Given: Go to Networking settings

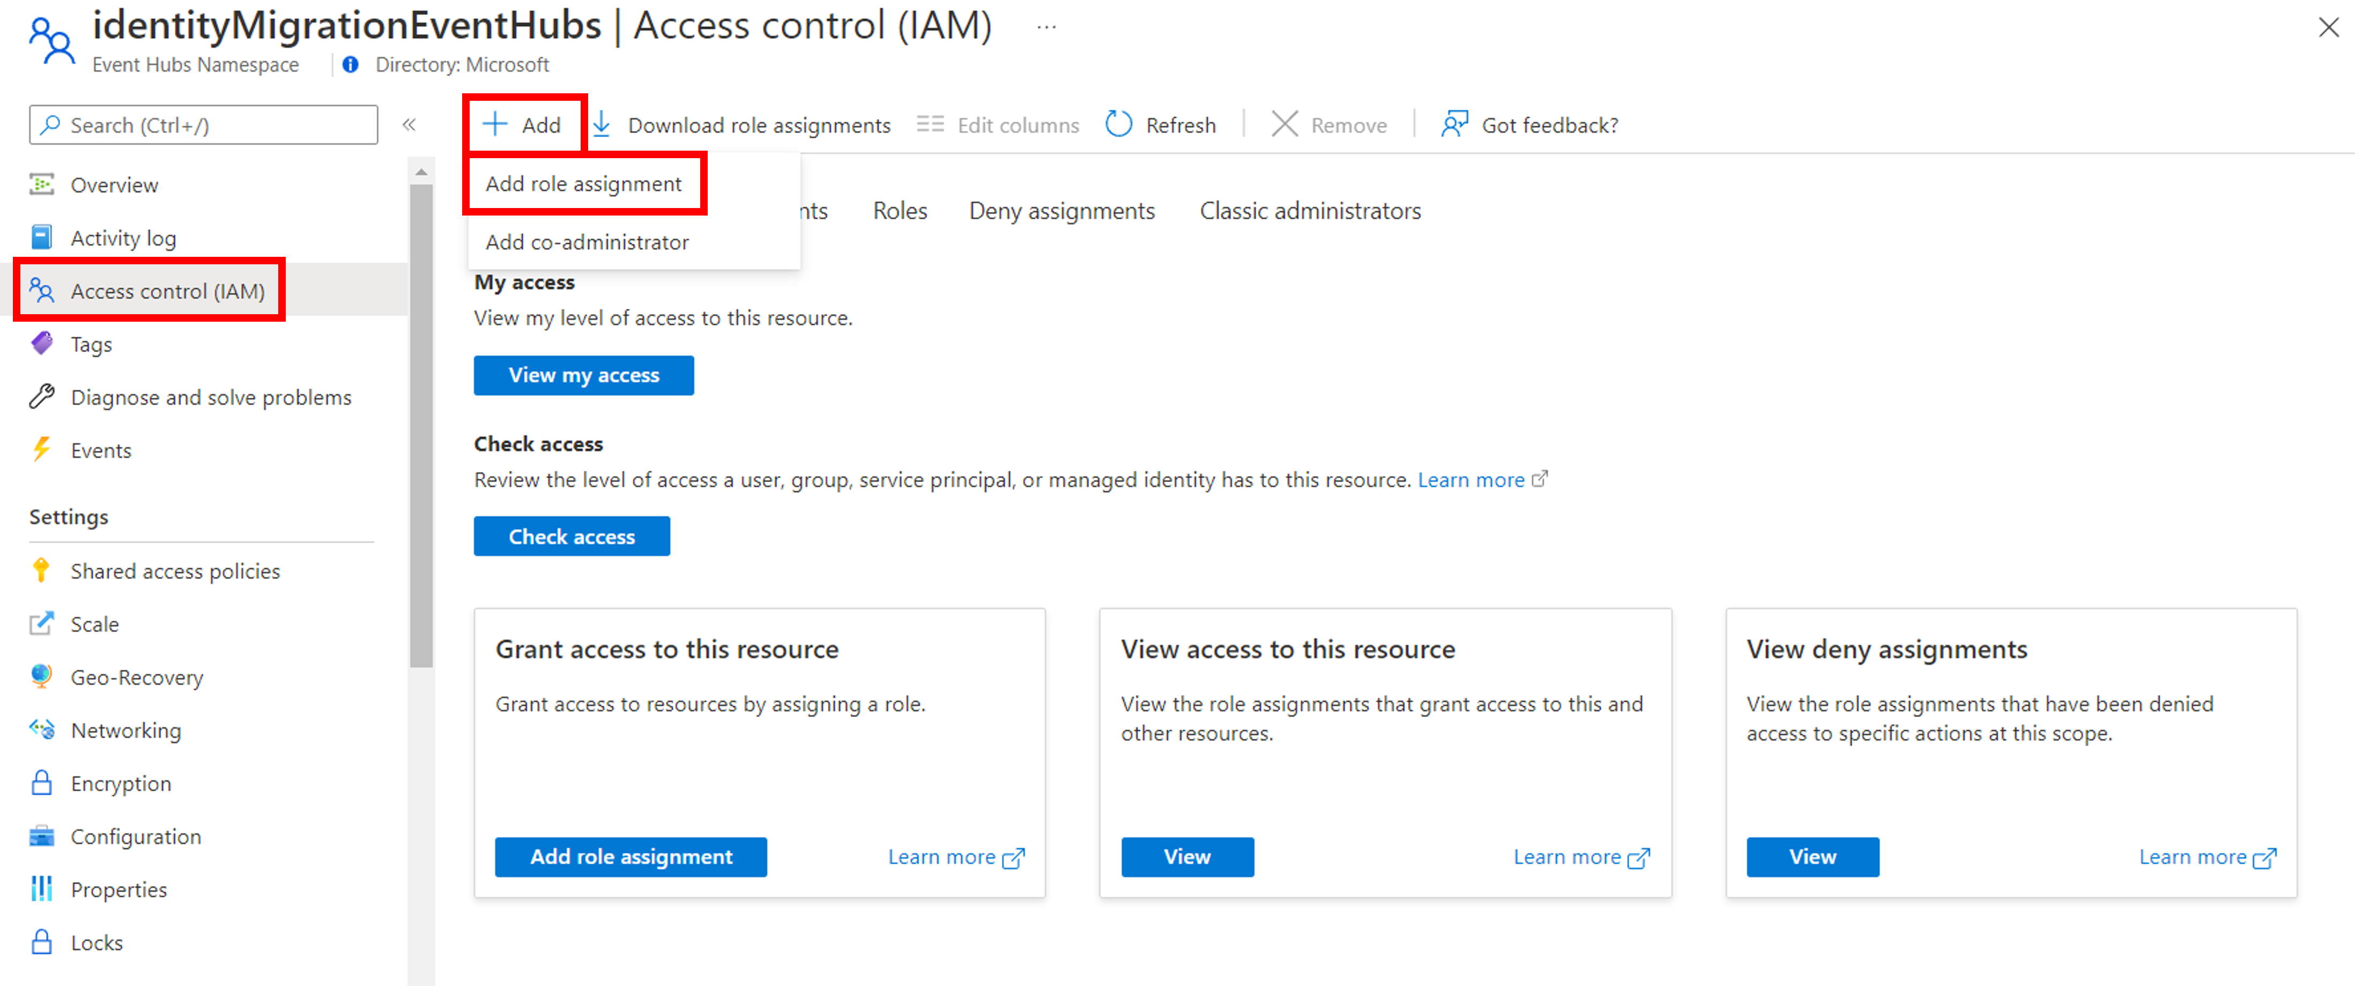Looking at the screenshot, I should [x=127, y=731].
